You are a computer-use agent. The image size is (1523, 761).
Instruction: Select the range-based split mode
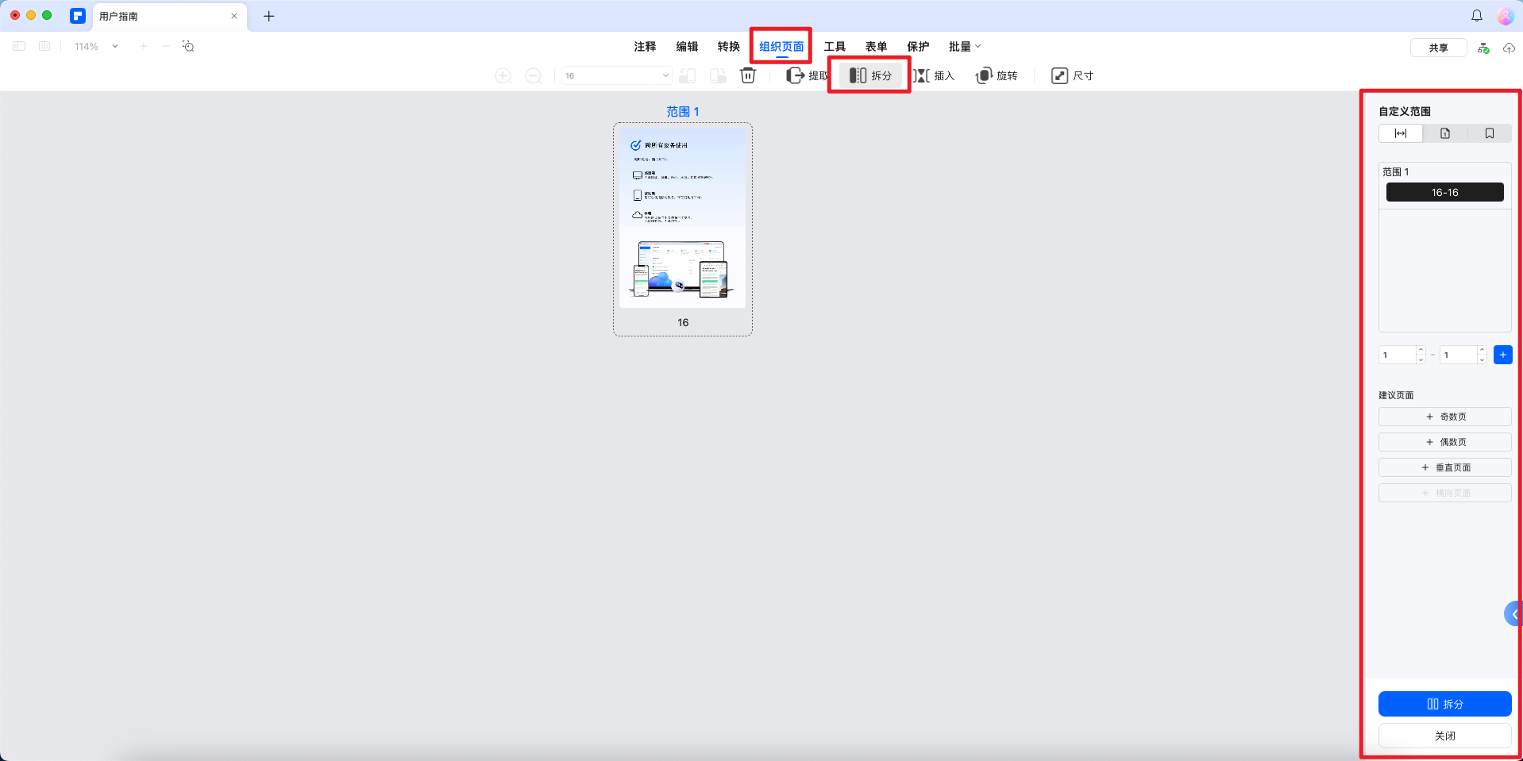tap(1401, 133)
